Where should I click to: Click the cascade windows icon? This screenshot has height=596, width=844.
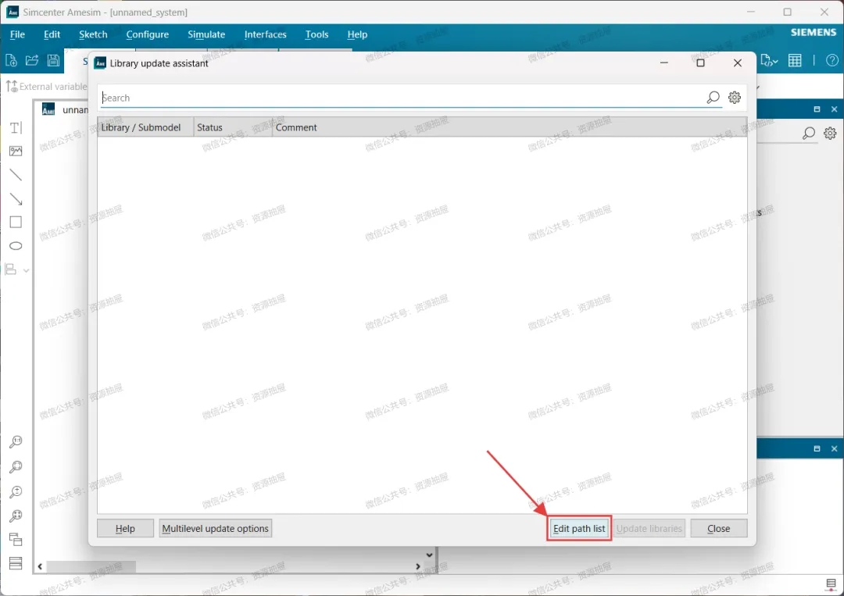(x=16, y=539)
